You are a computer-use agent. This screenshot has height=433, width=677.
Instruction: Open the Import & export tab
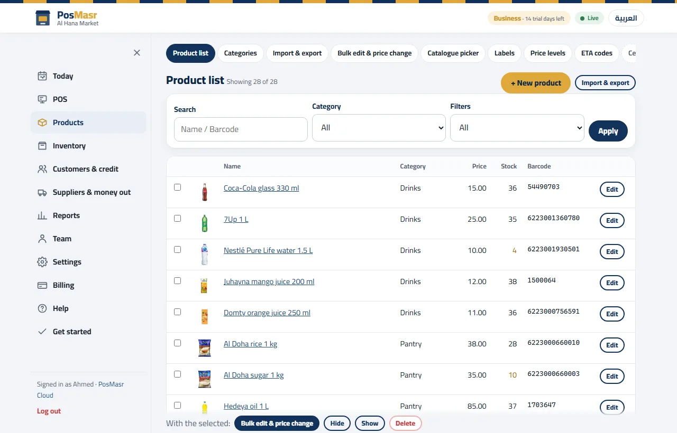[x=297, y=53]
